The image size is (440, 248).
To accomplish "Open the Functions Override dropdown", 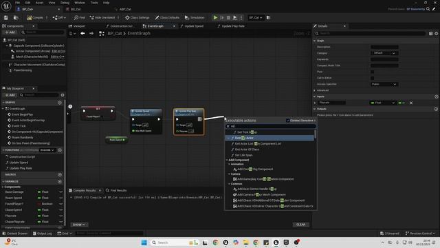I will [x=47, y=150].
